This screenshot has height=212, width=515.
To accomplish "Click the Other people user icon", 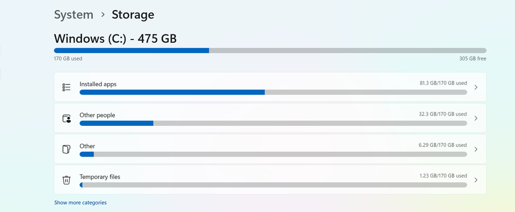I will click(x=67, y=119).
